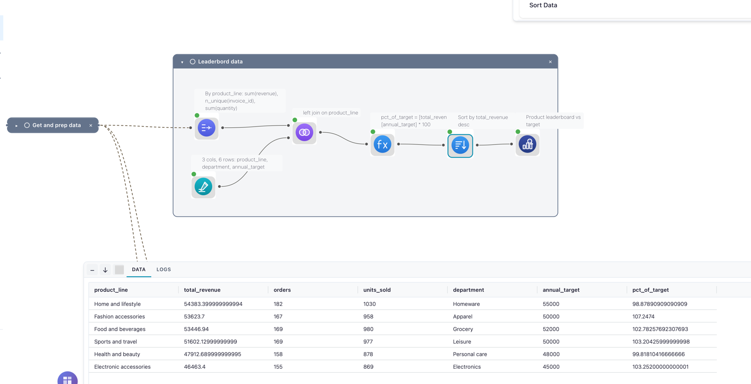Click the '182' orders value
This screenshot has height=384, width=751.
click(278, 304)
